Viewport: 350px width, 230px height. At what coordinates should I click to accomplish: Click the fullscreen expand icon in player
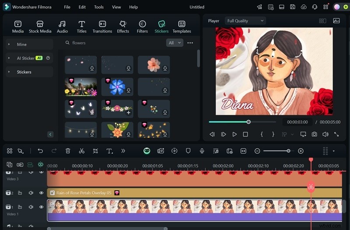(336, 134)
